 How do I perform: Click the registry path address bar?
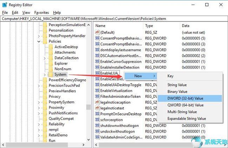(x=114, y=18)
